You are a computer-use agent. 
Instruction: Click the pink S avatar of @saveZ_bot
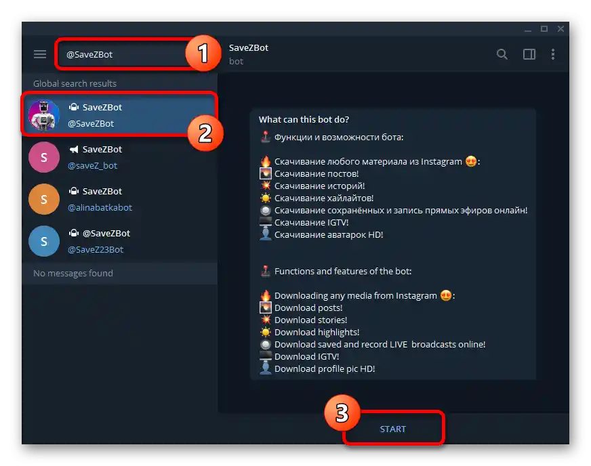tap(44, 157)
